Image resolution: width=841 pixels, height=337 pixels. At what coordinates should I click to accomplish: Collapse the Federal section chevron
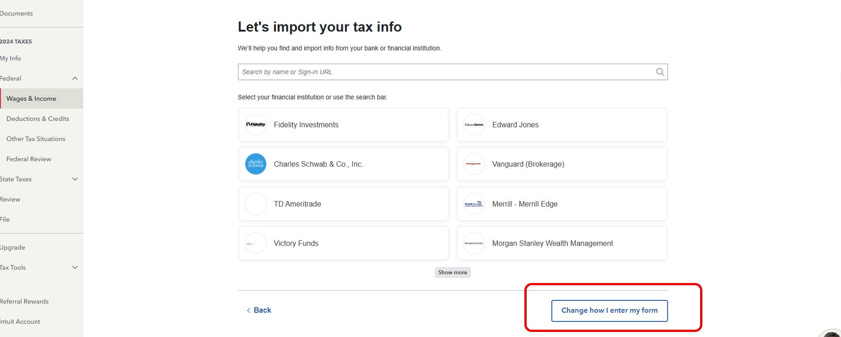tap(75, 78)
